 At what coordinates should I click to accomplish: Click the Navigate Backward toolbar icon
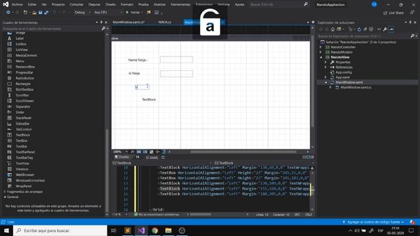pos(8,12)
